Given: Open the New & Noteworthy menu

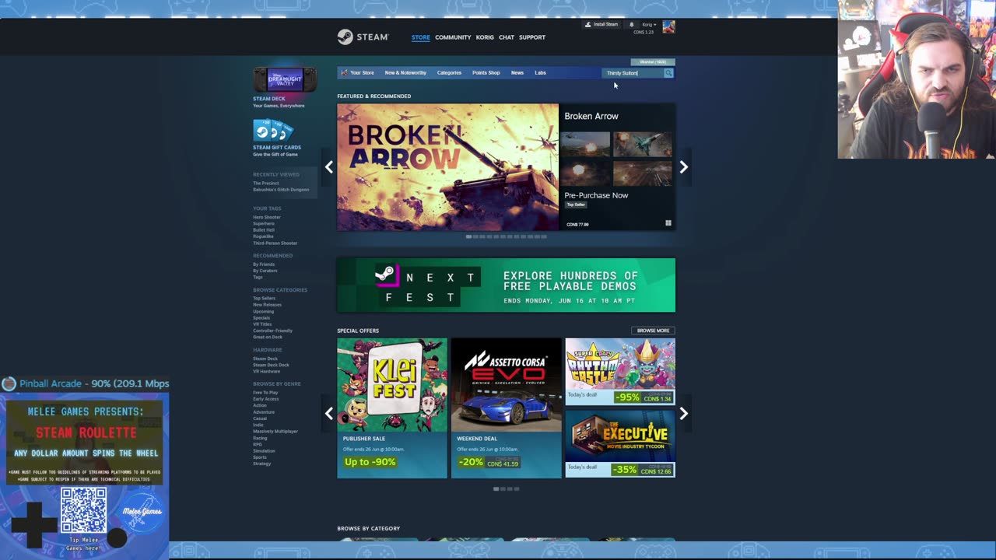Looking at the screenshot, I should pyautogui.click(x=405, y=72).
